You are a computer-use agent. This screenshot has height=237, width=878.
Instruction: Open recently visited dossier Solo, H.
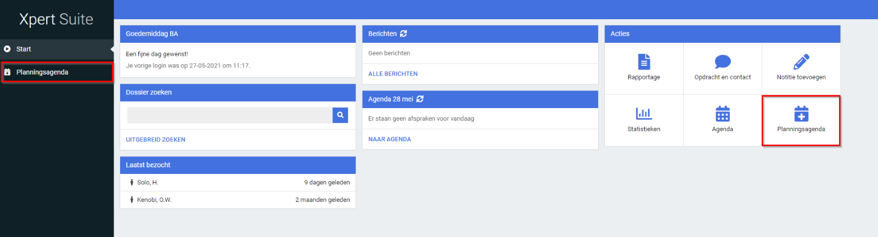click(x=148, y=183)
